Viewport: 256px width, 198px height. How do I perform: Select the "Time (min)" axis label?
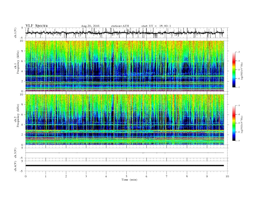click(129, 180)
